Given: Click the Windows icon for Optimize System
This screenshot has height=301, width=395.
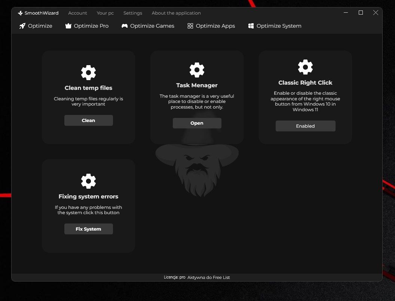Looking at the screenshot, I should [x=251, y=25].
